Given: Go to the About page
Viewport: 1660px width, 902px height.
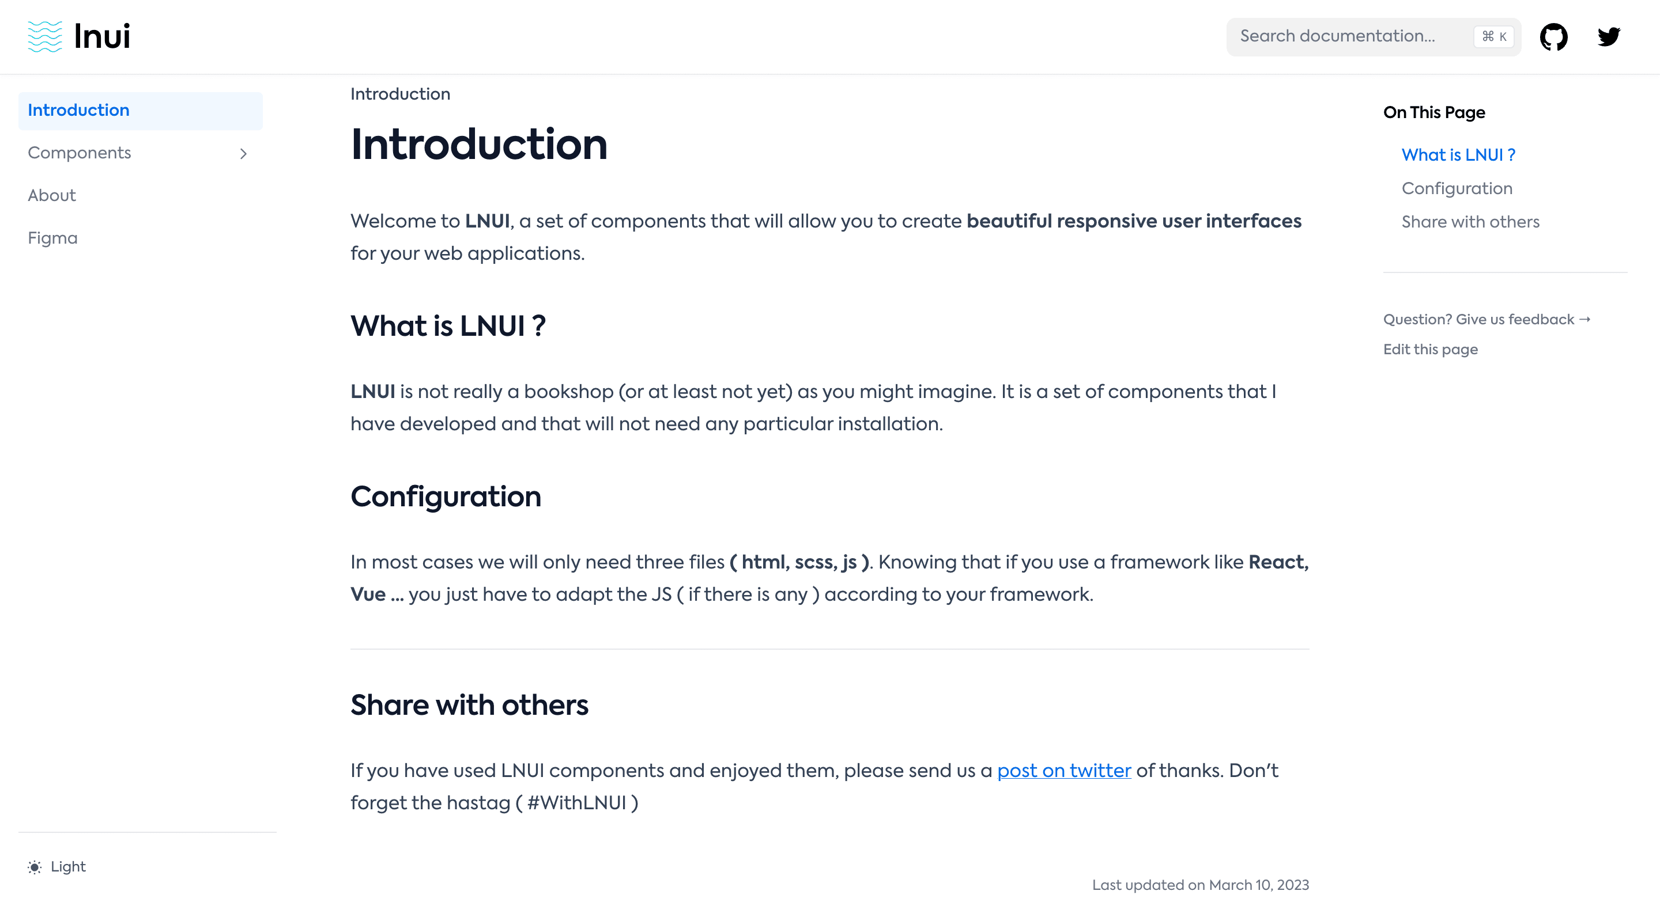Looking at the screenshot, I should (x=51, y=196).
